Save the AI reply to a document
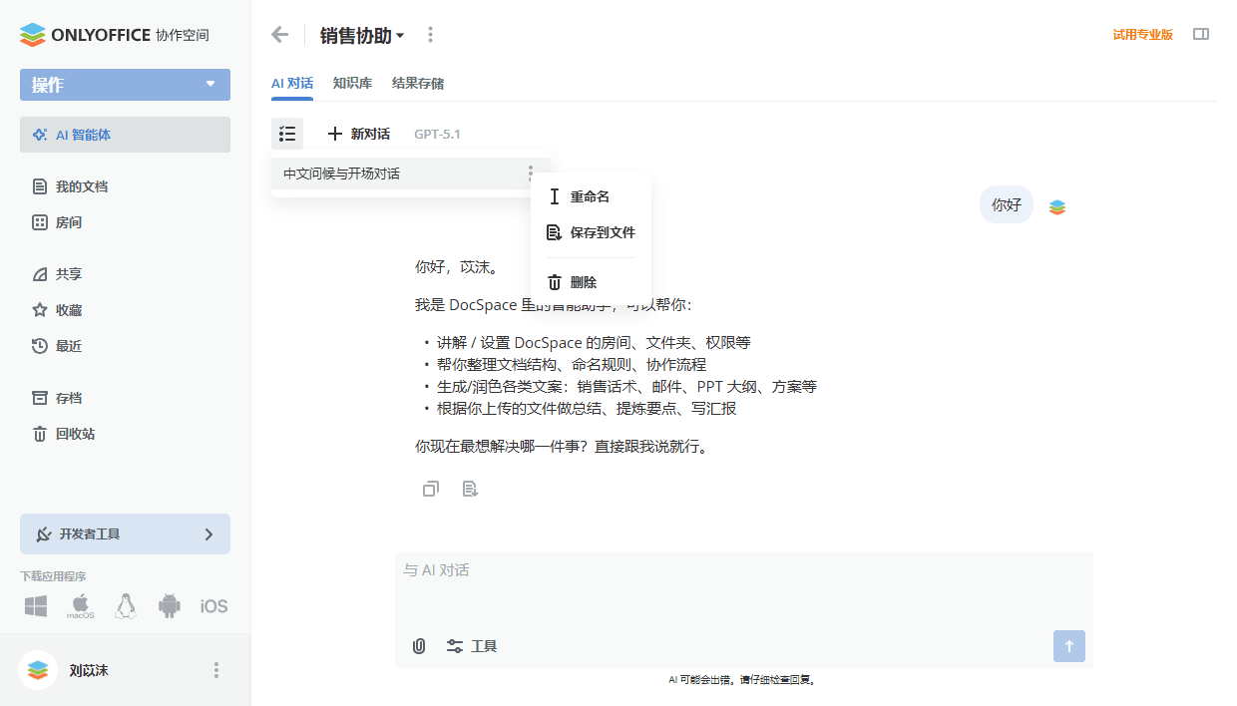This screenshot has height=706, width=1237. 470,489
